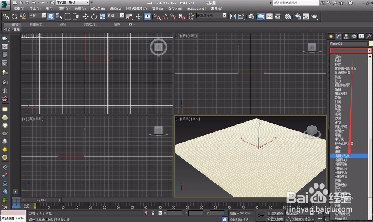Image resolution: width=373 pixels, height=222 pixels.
Task: Toggle Angle Snap
Action: coord(165,16)
